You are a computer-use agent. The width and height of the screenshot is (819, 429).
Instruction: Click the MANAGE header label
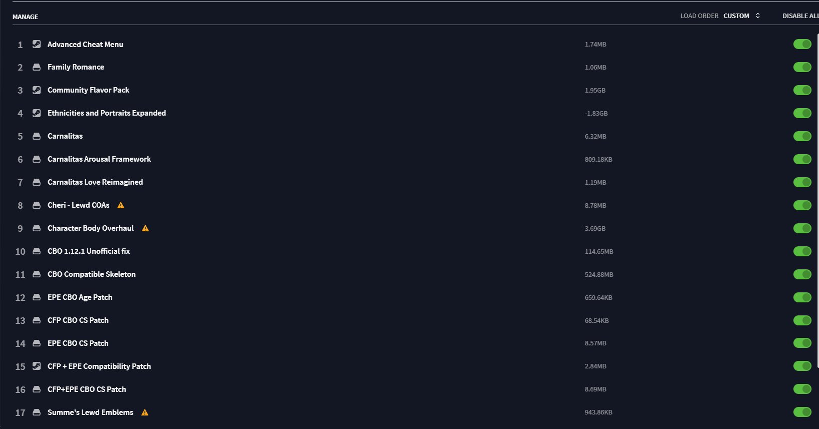point(25,17)
